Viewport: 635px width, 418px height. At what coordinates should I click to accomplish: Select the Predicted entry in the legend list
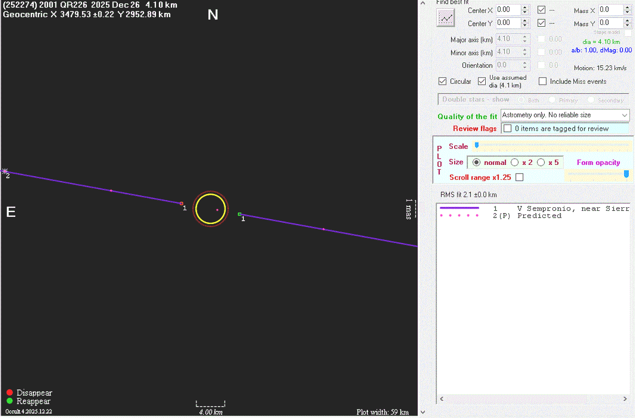[x=539, y=216]
